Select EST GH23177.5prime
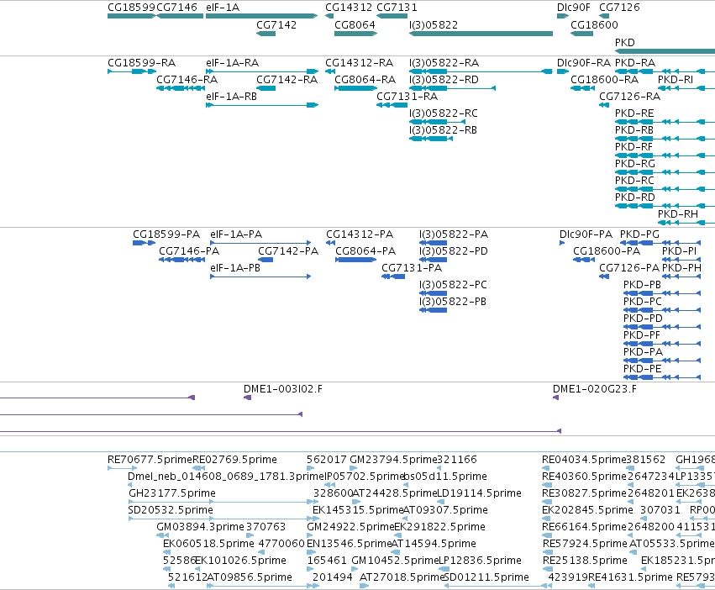The width and height of the screenshot is (715, 590). tap(172, 493)
